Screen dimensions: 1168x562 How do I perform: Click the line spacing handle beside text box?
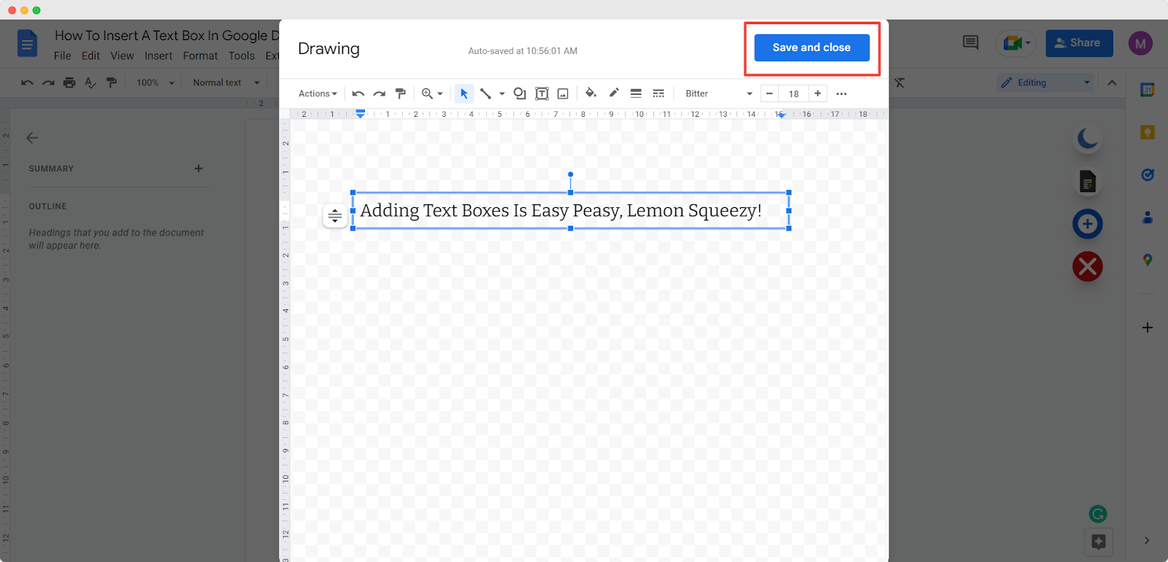coord(334,215)
